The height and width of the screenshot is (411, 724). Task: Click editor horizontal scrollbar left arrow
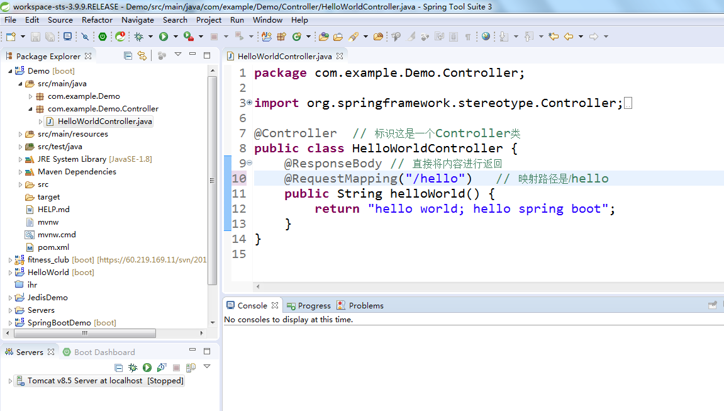258,287
